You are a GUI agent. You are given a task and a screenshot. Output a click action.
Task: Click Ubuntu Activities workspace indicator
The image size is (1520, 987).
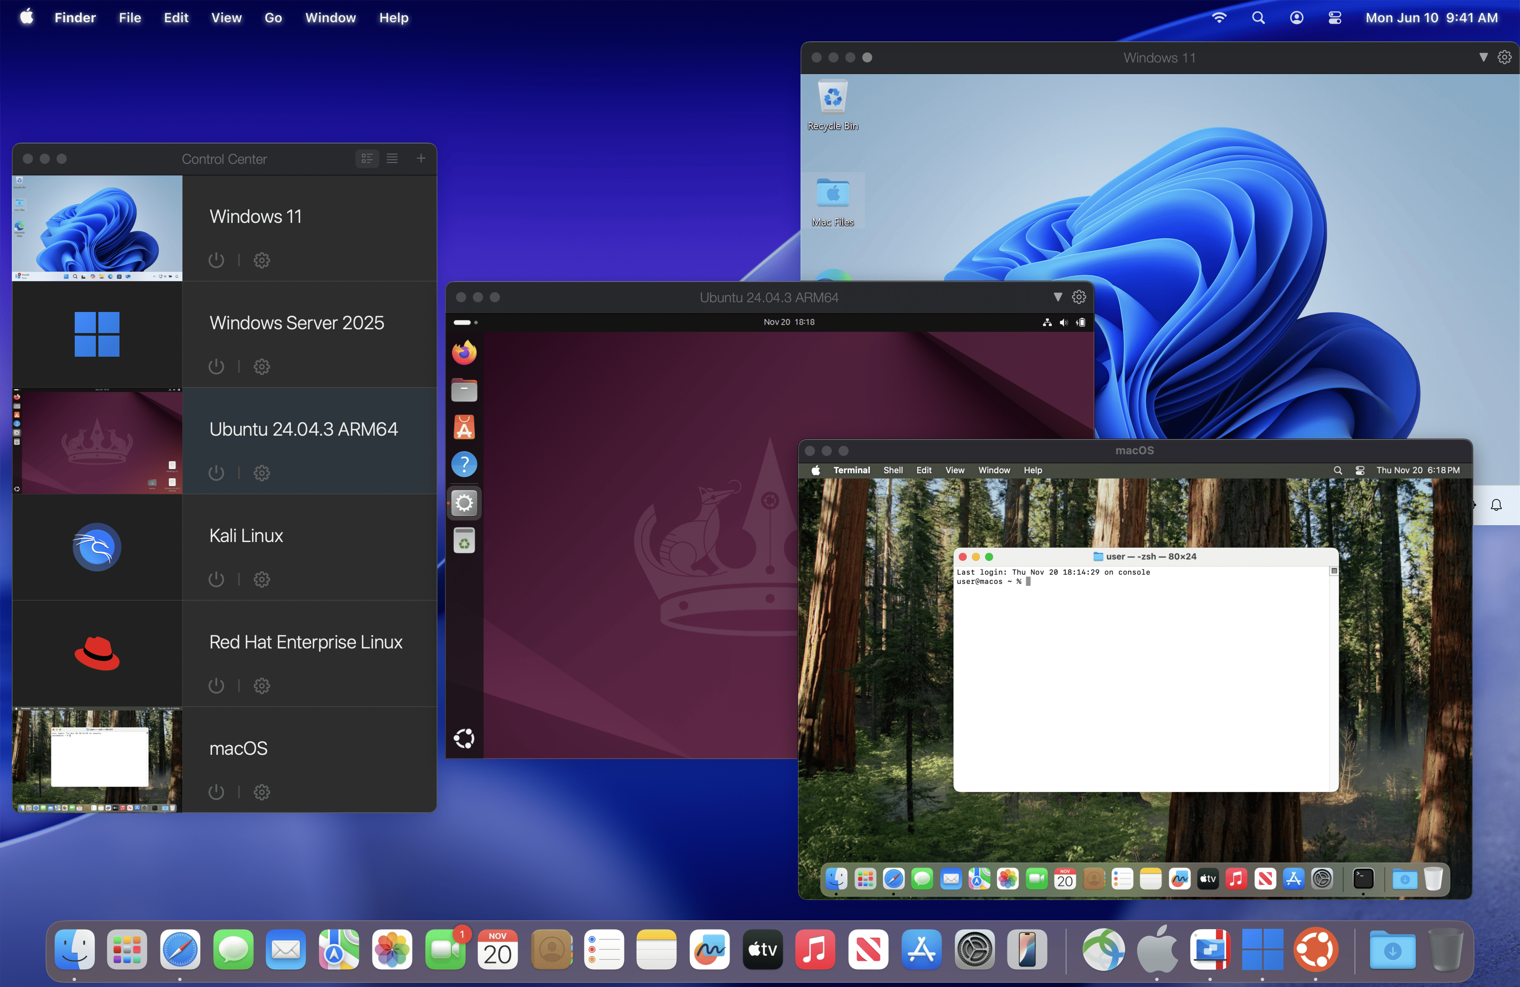pyautogui.click(x=466, y=323)
